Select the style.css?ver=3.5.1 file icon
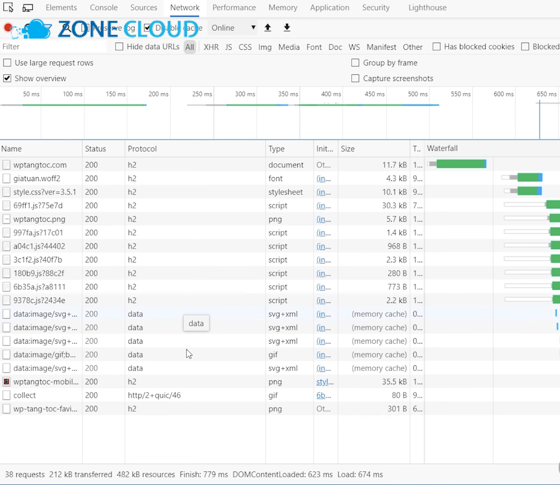 point(6,192)
